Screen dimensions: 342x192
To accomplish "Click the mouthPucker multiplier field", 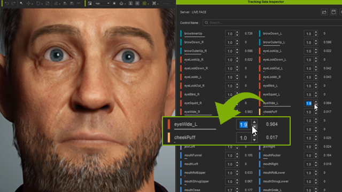I will (x=309, y=156).
